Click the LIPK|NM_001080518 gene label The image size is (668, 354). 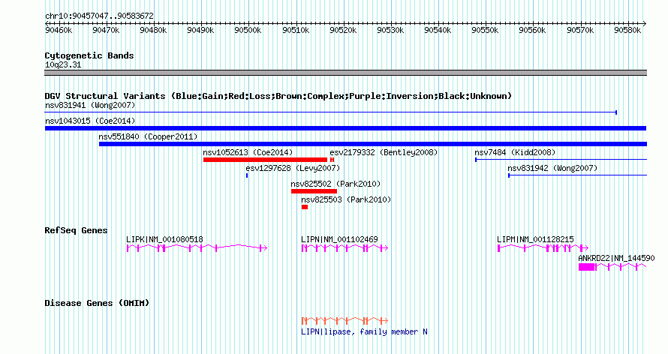point(164,239)
